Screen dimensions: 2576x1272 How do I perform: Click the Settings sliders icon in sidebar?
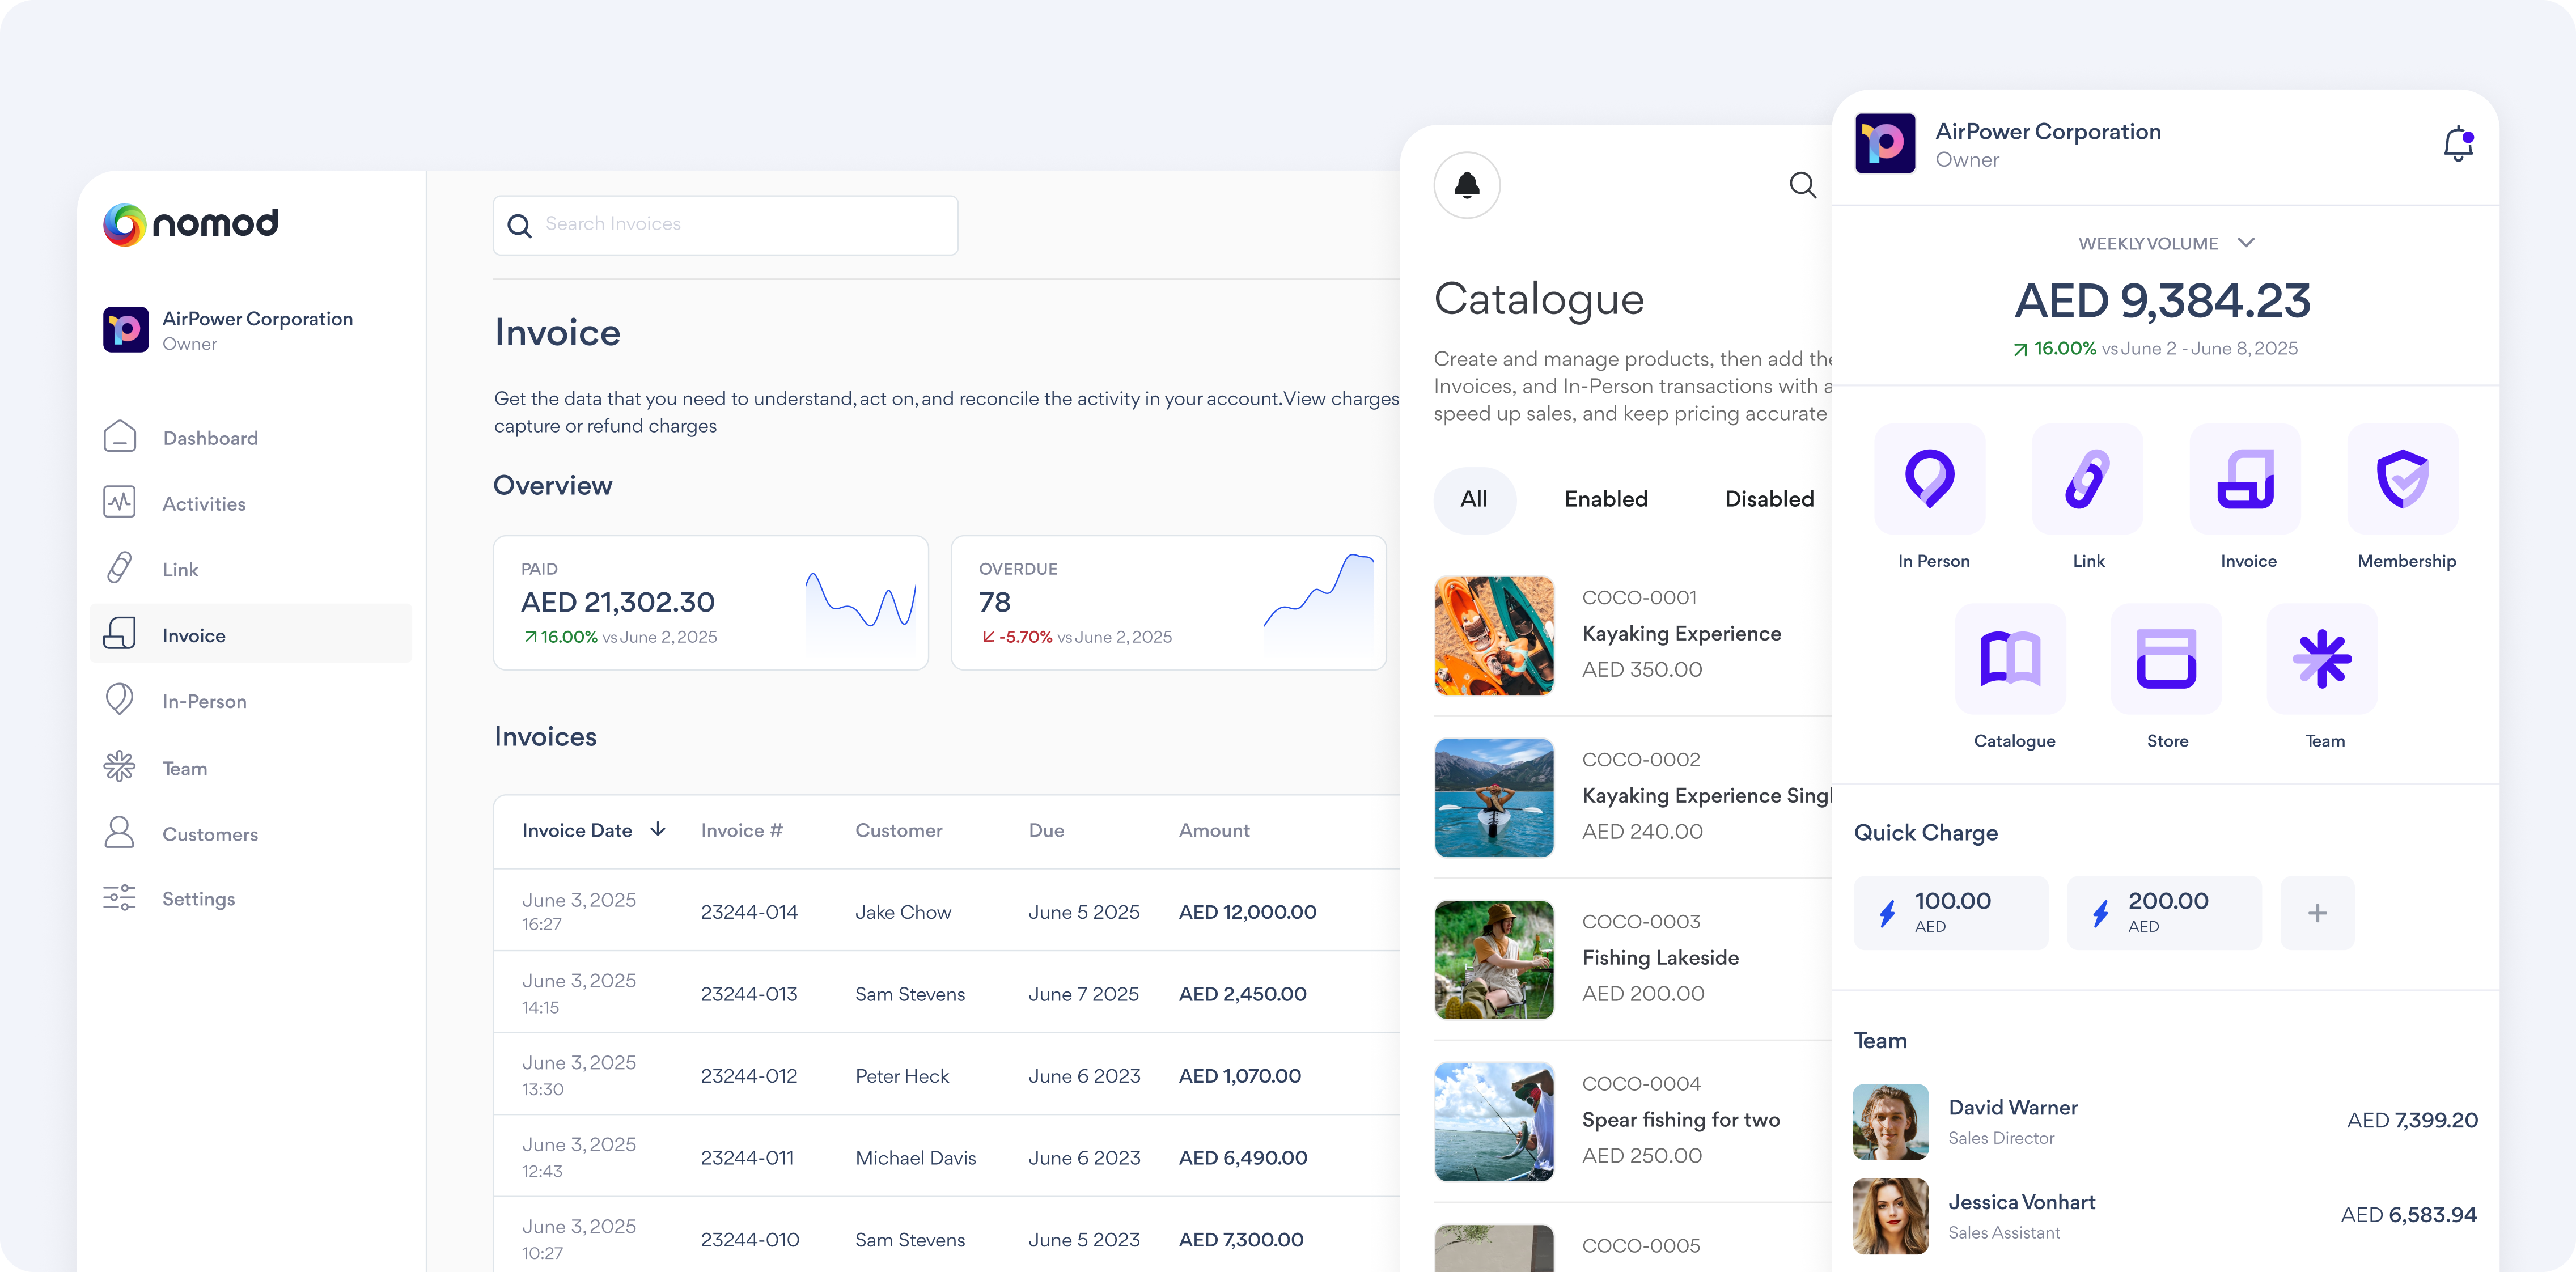pos(120,897)
